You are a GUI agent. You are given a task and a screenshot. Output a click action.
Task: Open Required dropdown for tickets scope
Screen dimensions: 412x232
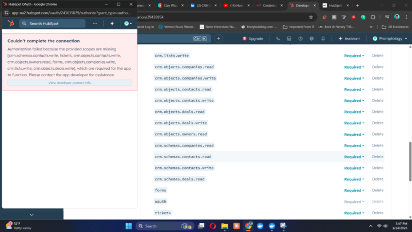click(x=354, y=213)
